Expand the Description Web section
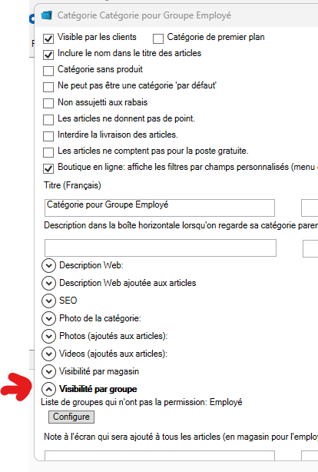 (x=48, y=266)
